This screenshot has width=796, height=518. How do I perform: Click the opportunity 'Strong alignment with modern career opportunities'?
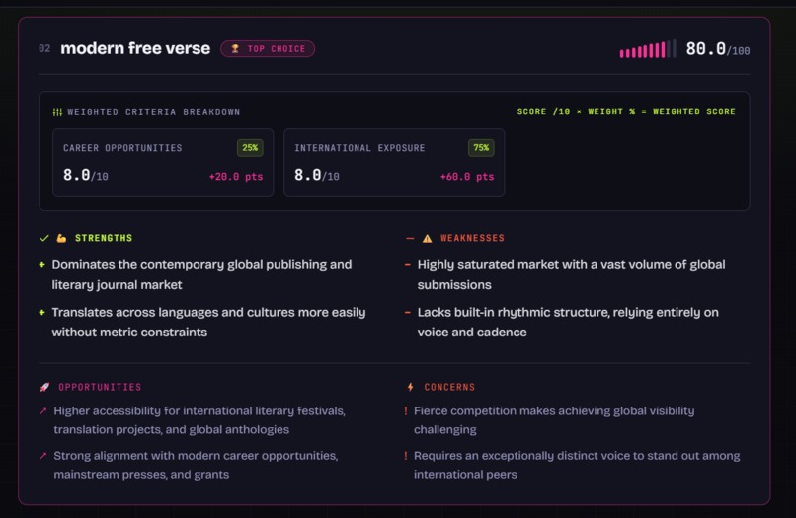pos(196,465)
